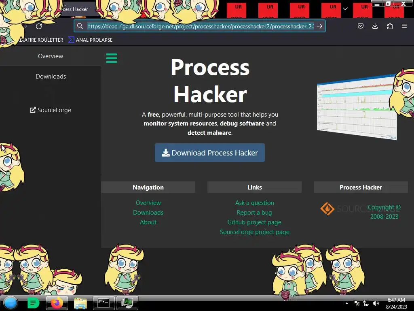Open the green notes app on taskbar

click(x=33, y=303)
